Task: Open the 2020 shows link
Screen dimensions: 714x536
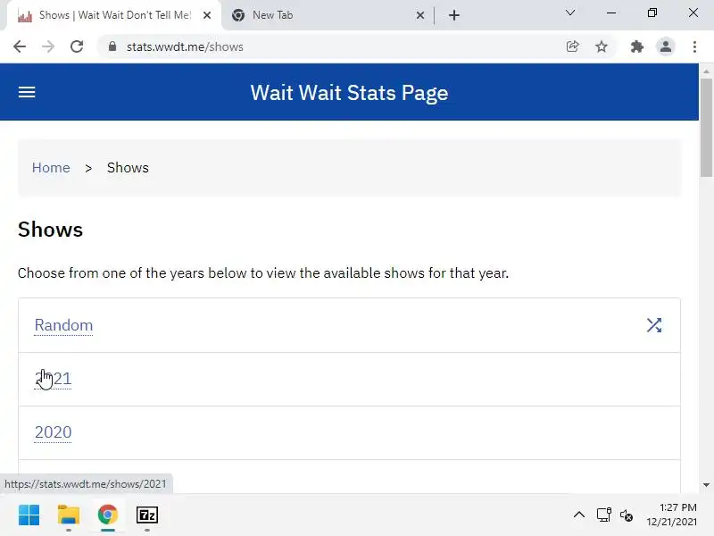Action: [x=54, y=432]
